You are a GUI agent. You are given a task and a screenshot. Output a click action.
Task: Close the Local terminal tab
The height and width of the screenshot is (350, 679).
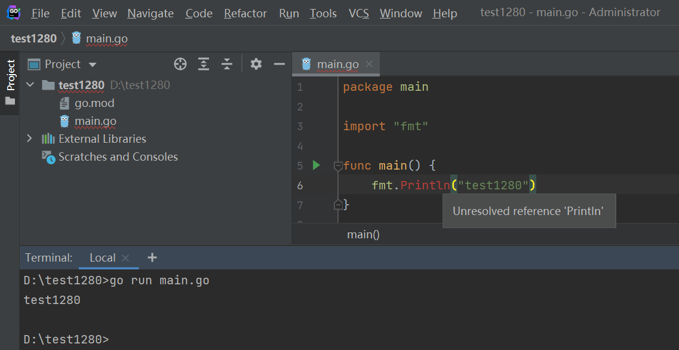click(x=125, y=258)
